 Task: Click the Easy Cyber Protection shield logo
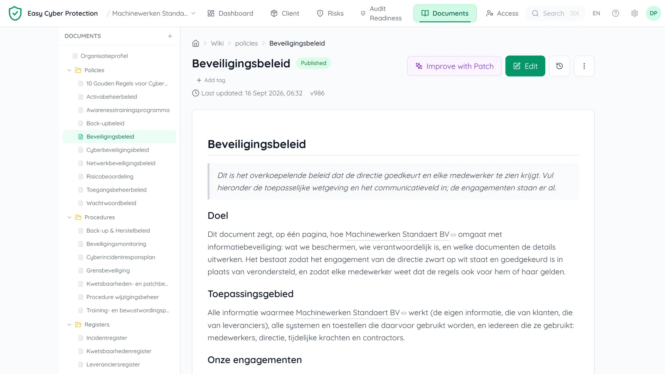(x=15, y=13)
